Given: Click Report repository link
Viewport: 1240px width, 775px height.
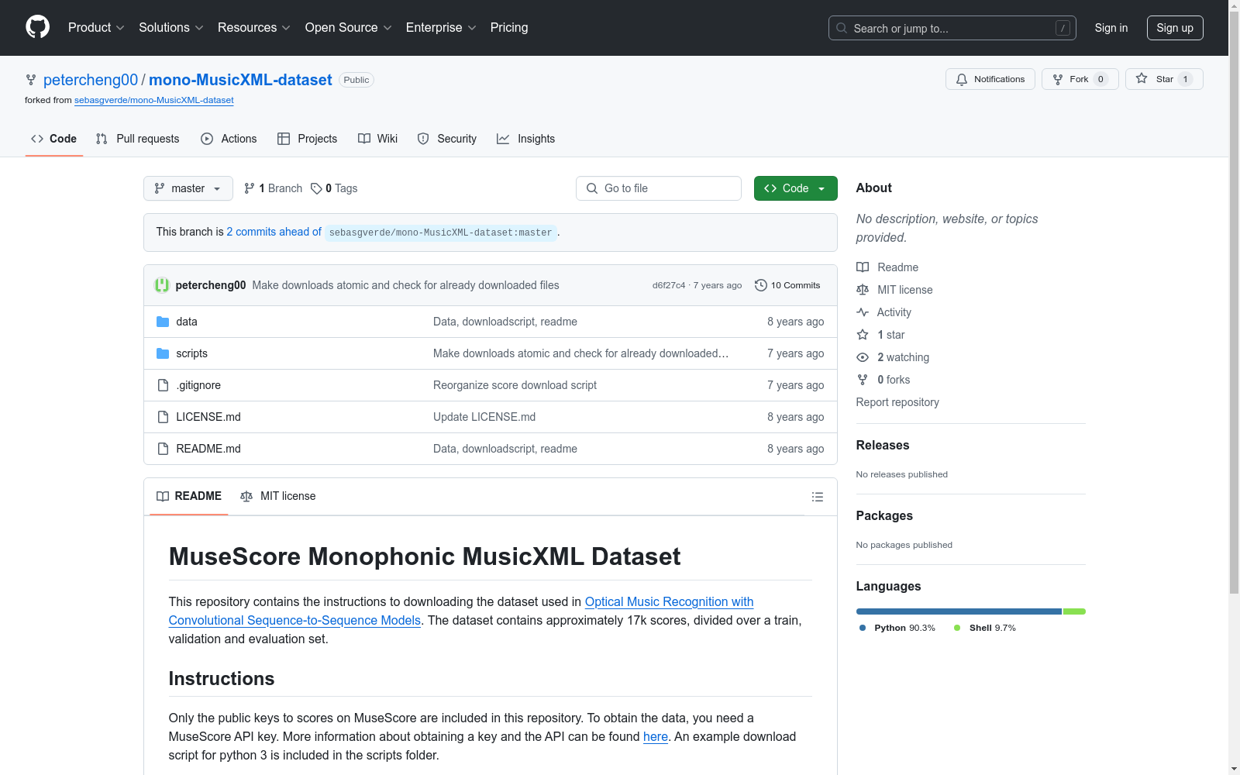Looking at the screenshot, I should [x=897, y=402].
